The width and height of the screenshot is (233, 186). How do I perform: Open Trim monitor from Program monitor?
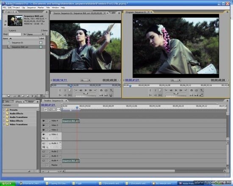tap(201, 95)
